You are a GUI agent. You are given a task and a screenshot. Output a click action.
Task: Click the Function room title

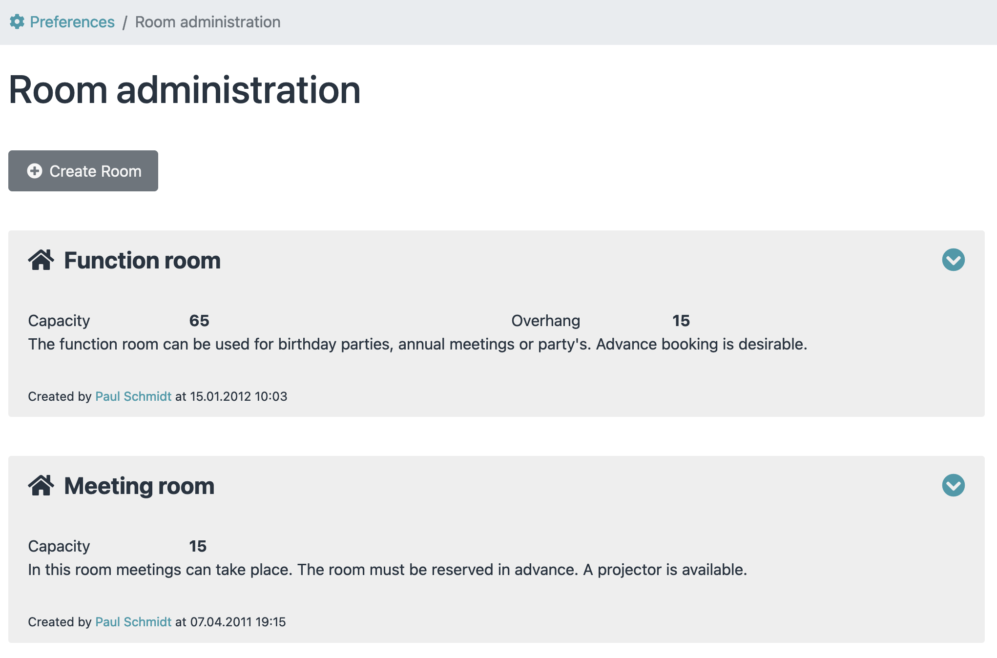coord(142,260)
